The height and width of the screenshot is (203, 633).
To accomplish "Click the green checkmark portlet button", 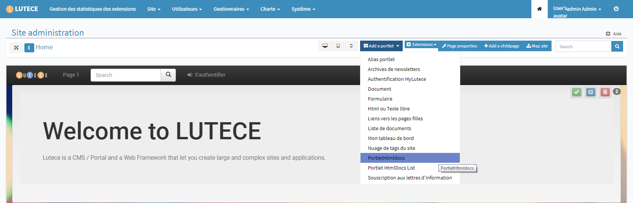I will pos(577,92).
